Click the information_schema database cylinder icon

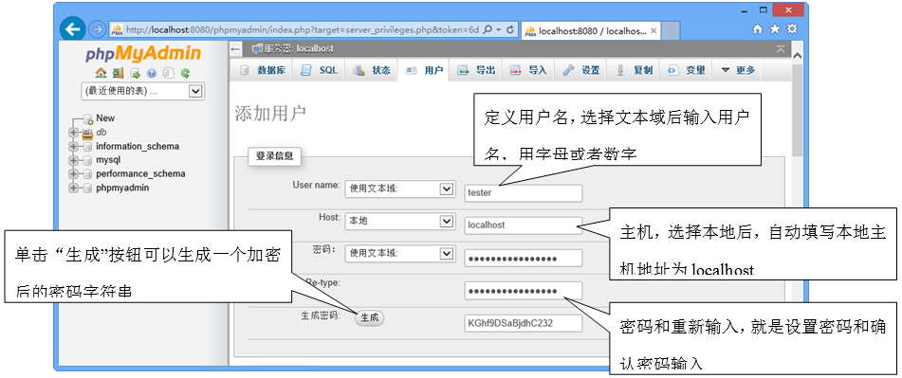[87, 147]
